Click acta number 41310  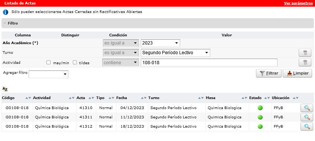[x=86, y=108]
